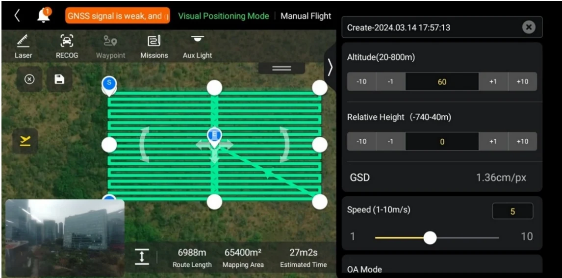Decrease Relative Height by 10

point(361,142)
